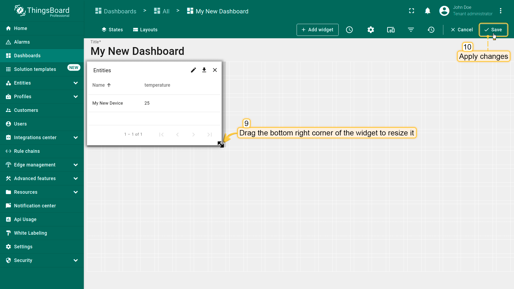The height and width of the screenshot is (289, 514).
Task: Open the version control history icon
Action: pyautogui.click(x=431, y=30)
